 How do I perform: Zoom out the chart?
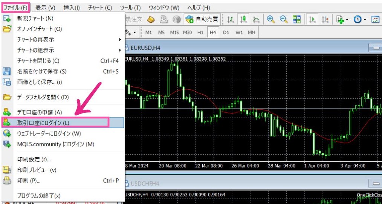(284, 19)
